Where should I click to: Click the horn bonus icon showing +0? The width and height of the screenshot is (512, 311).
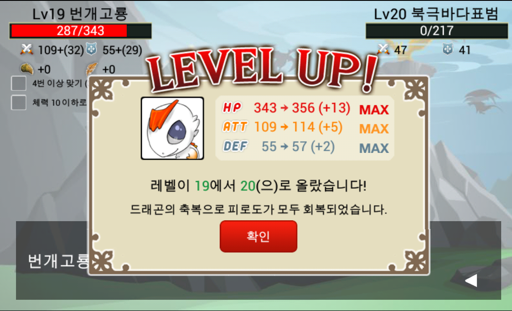[27, 69]
